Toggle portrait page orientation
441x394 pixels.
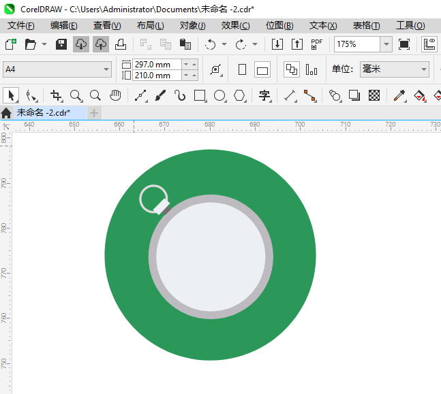tap(242, 69)
